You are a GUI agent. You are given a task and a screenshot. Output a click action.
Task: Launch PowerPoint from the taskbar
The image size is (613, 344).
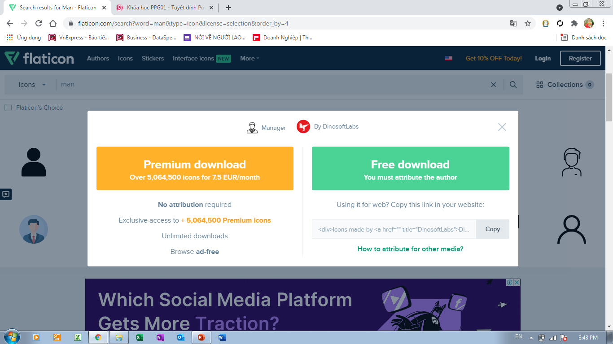point(201,337)
